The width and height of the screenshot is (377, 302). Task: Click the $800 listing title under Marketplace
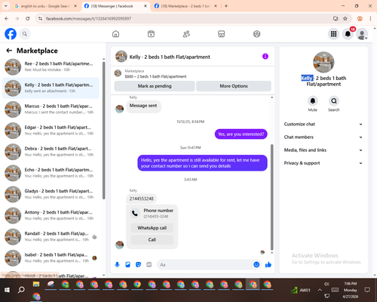tap(155, 76)
